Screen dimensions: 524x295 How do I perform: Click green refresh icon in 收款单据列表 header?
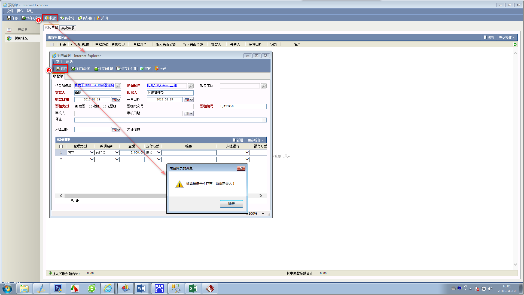[515, 44]
